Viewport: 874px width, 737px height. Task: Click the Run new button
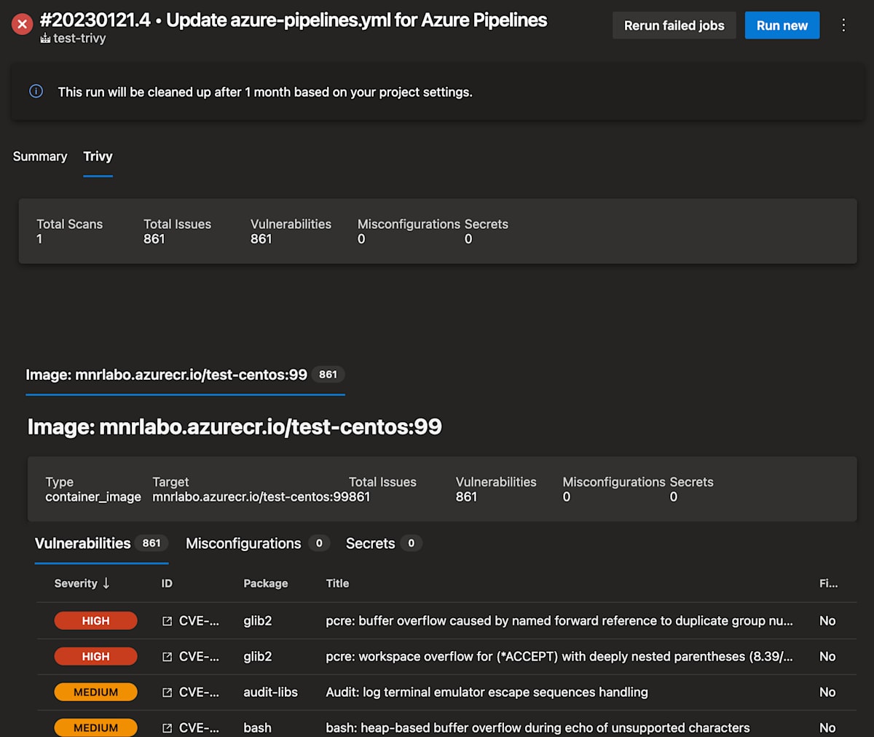[782, 26]
